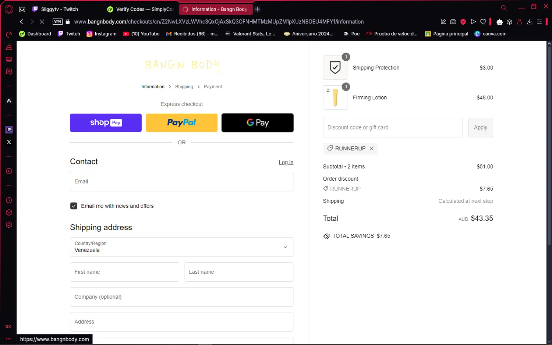
Task: Open the Valorant Stats bookmark
Action: point(250,34)
